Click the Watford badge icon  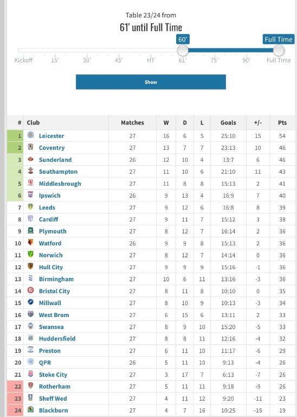point(30,242)
